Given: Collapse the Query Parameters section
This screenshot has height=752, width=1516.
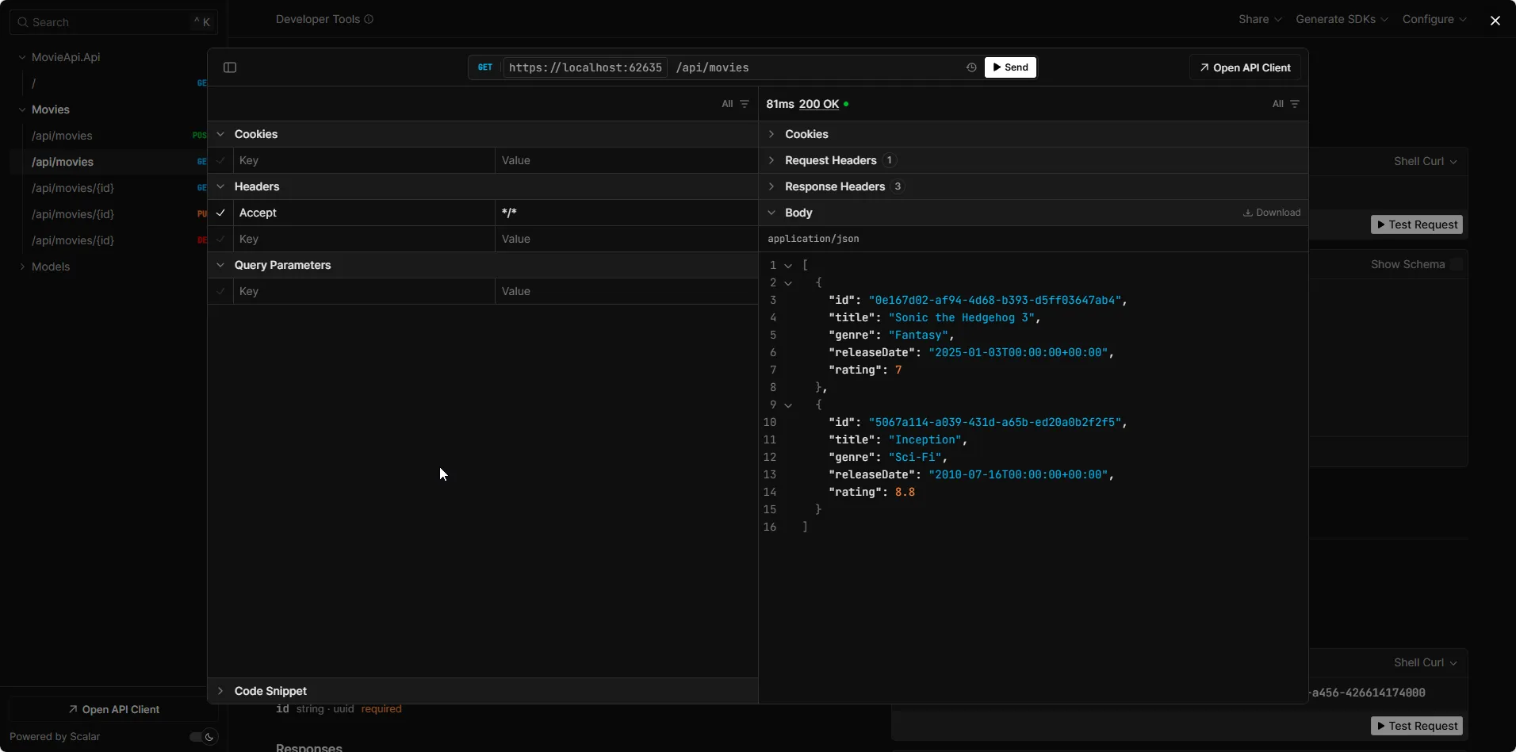Looking at the screenshot, I should click(220, 265).
